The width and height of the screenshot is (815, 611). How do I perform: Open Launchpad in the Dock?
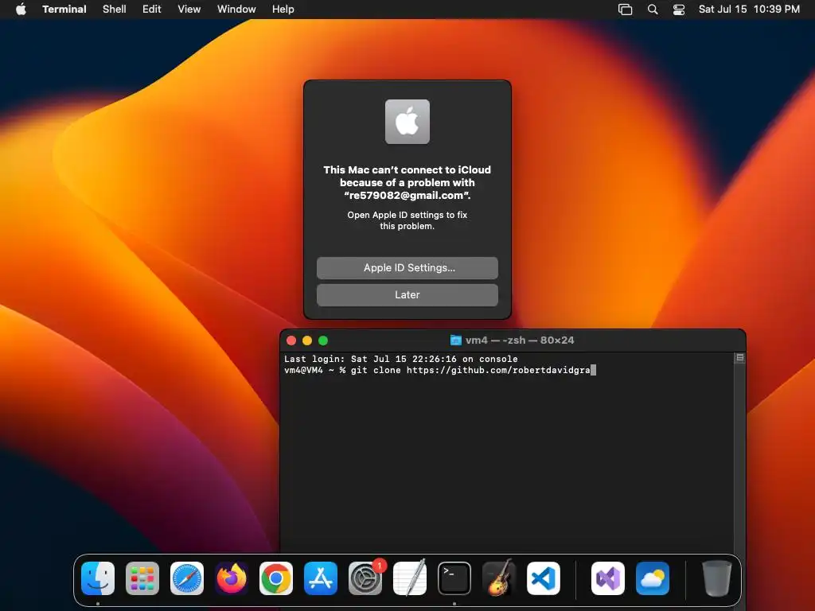click(x=142, y=578)
